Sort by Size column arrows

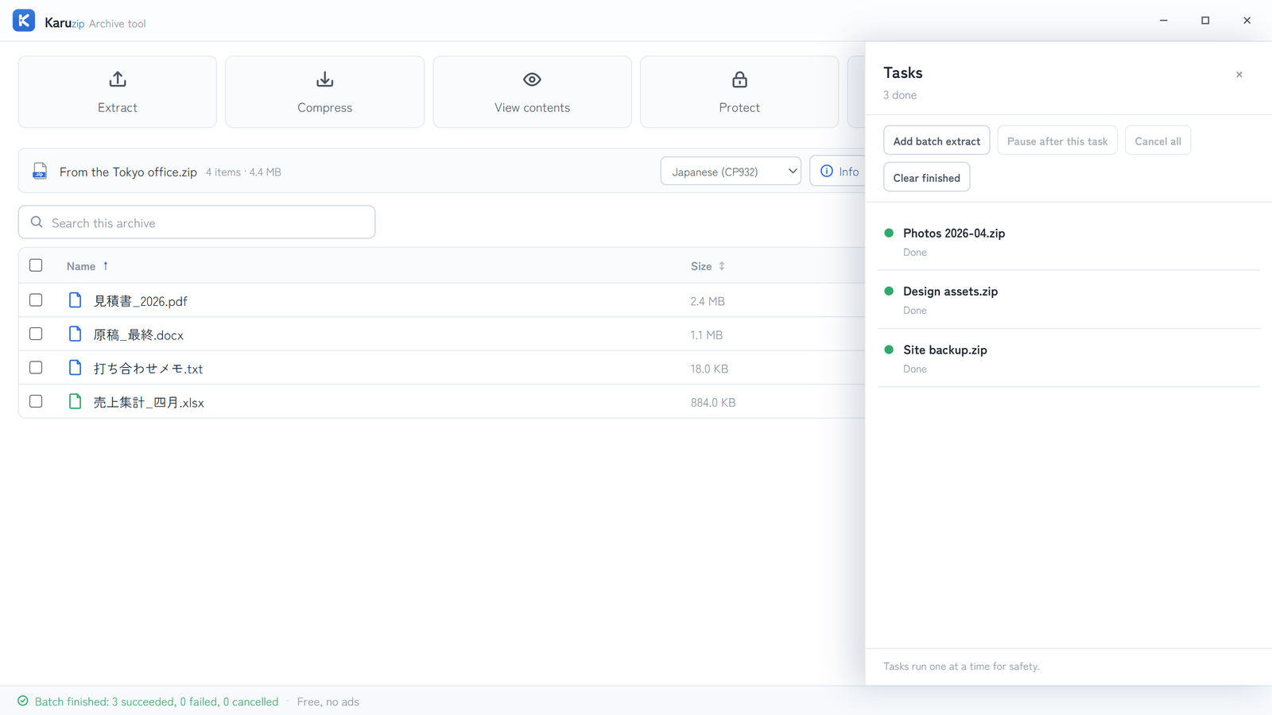point(722,266)
